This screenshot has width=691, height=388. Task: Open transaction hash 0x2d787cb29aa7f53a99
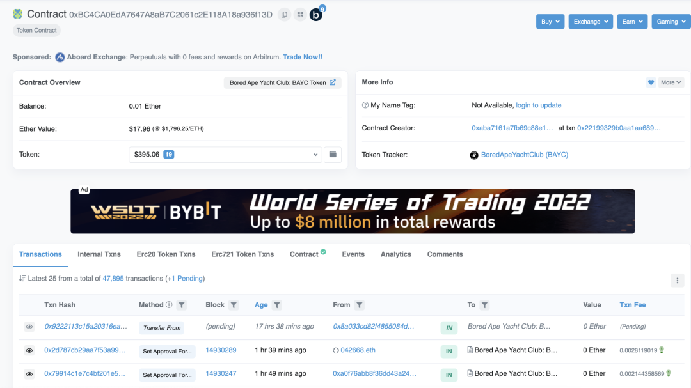click(84, 350)
